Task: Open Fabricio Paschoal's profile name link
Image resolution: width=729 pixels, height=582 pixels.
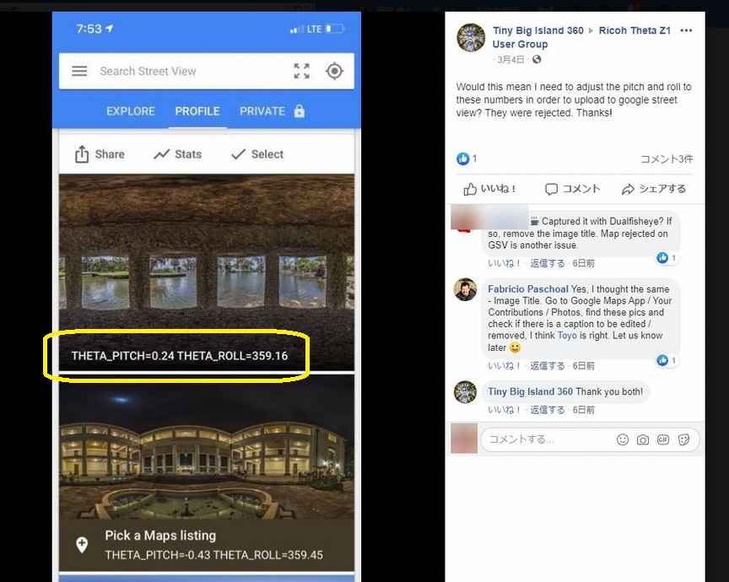Action: (x=528, y=289)
